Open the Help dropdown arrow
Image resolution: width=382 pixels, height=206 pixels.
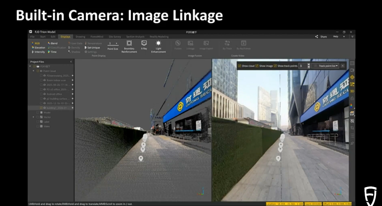tap(344, 37)
